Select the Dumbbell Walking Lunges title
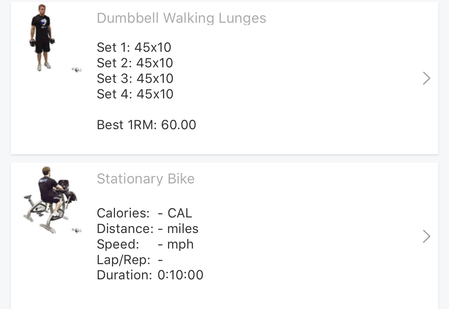The height and width of the screenshot is (309, 449). (x=181, y=18)
